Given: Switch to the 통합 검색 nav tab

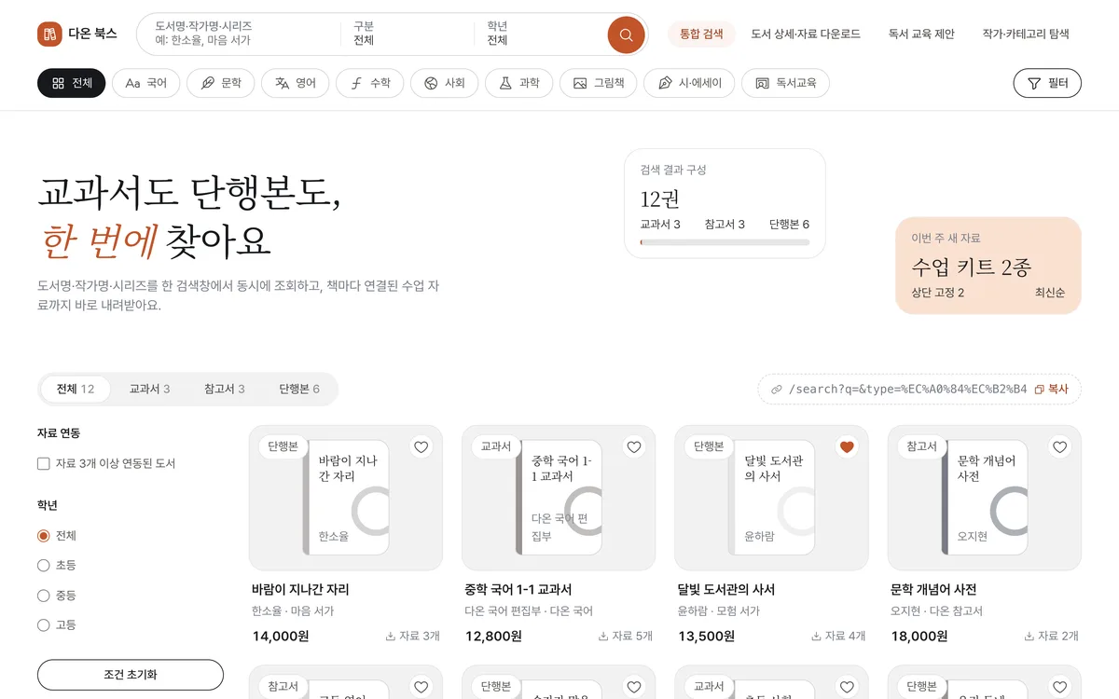Looking at the screenshot, I should 701,34.
